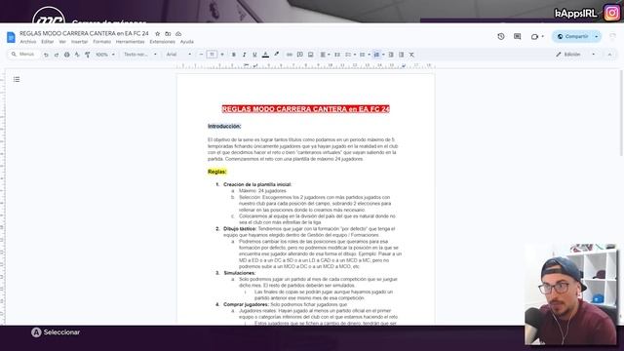Show the document outline list icon
624x351 pixels.
pyautogui.click(x=17, y=79)
